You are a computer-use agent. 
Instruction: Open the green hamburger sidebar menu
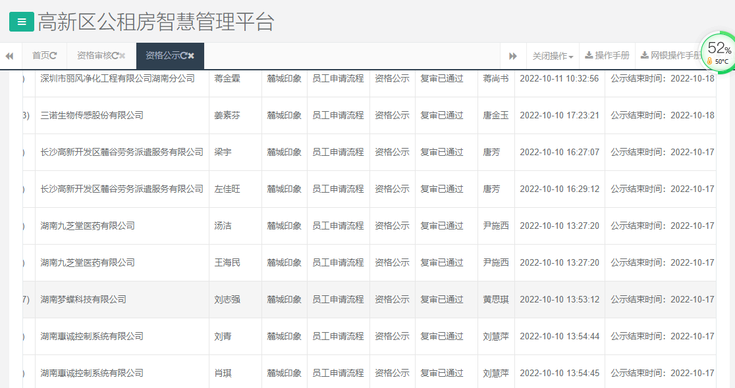tap(21, 21)
